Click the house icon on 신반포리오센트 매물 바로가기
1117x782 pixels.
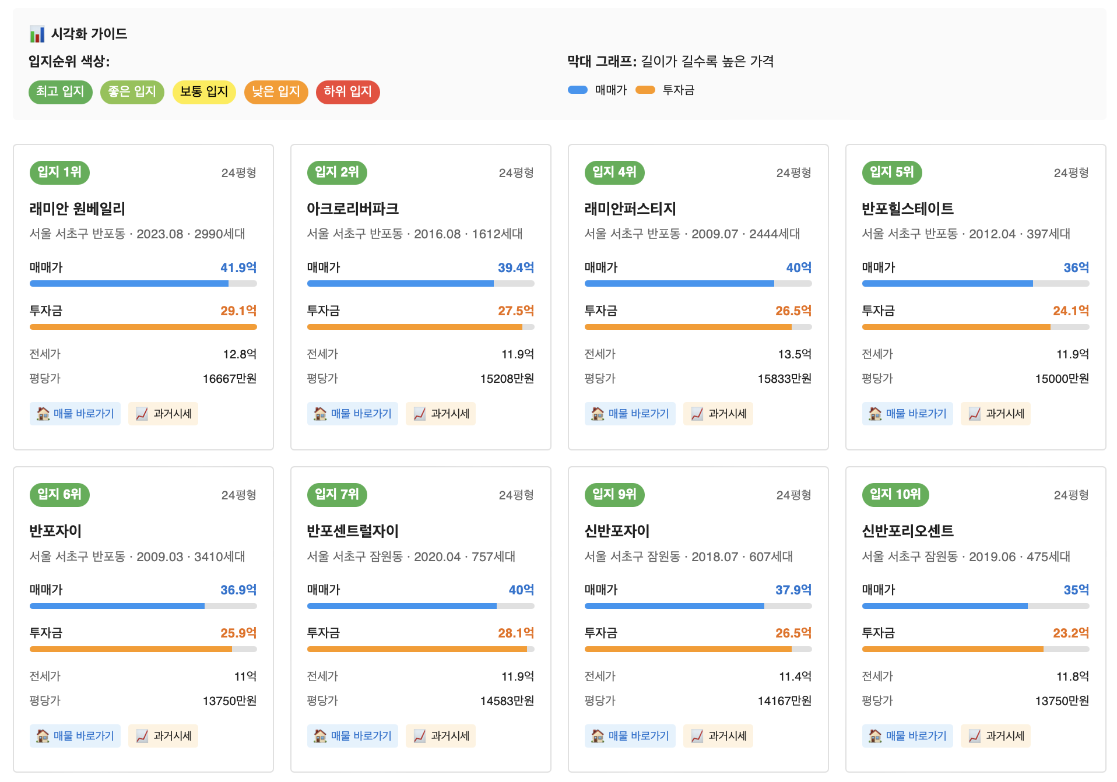point(875,736)
